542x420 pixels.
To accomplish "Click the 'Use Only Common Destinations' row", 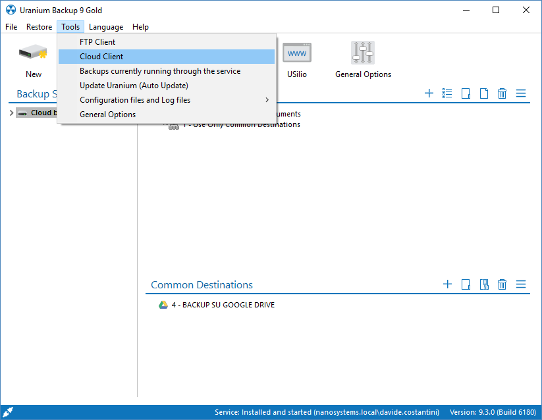I will (x=241, y=124).
